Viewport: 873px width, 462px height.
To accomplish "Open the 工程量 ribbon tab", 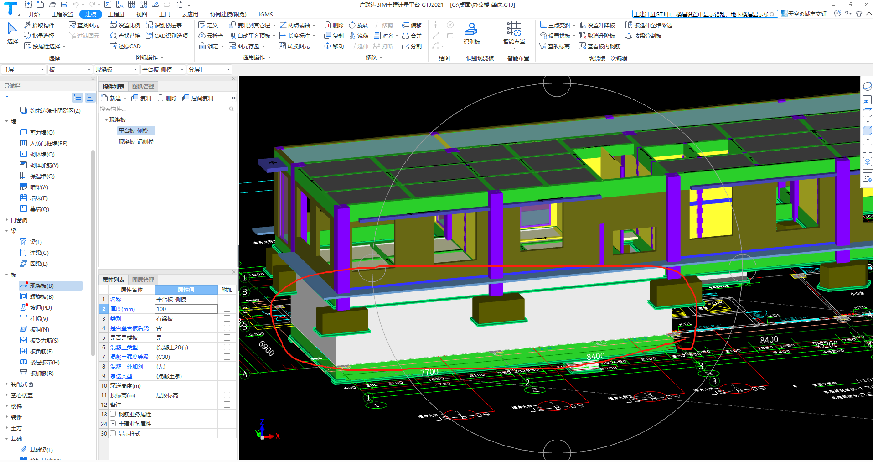I will 116,14.
